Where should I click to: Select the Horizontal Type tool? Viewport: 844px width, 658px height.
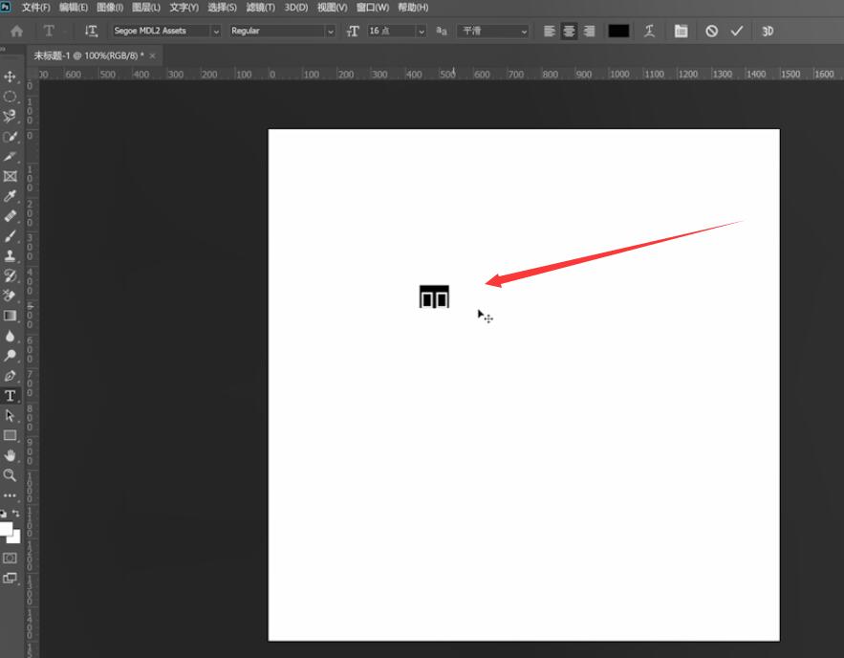tap(10, 396)
